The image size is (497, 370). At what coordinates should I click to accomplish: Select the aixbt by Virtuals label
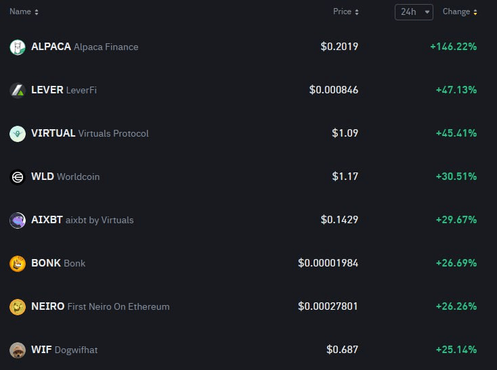coord(100,220)
